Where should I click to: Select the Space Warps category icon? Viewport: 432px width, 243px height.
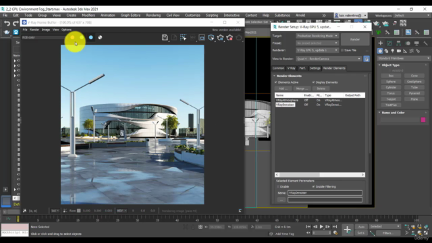point(412,51)
